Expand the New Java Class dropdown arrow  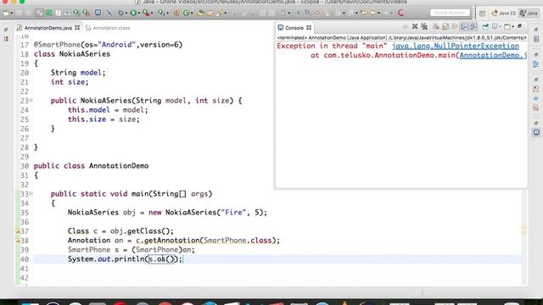click(192, 13)
